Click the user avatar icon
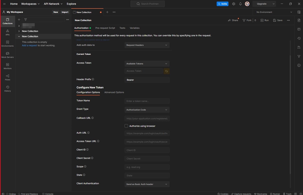The height and width of the screenshot is (195, 303). pyautogui.click(x=247, y=4)
